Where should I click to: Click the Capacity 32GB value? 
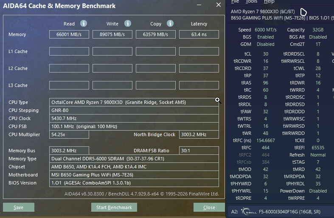[318, 30]
